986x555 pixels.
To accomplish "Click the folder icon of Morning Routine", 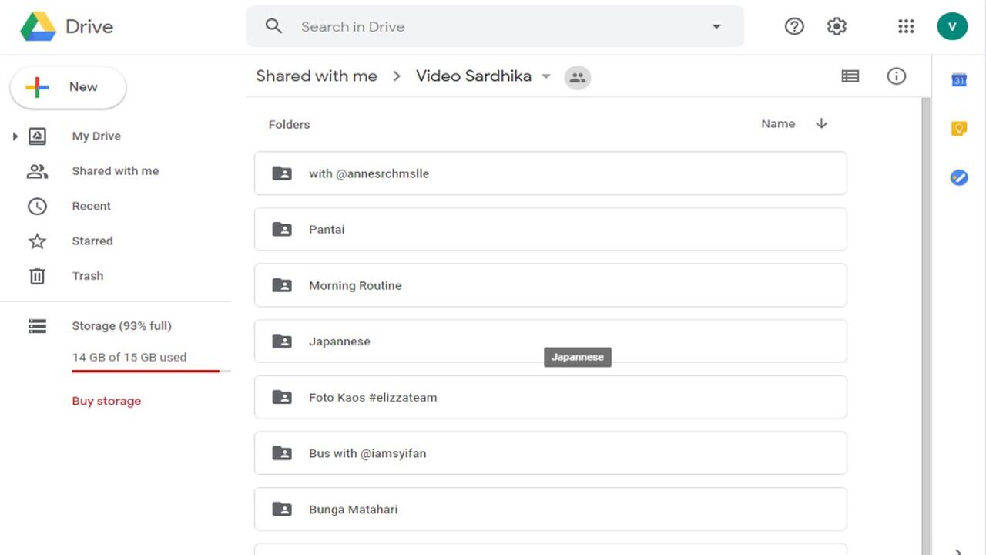I will [282, 285].
